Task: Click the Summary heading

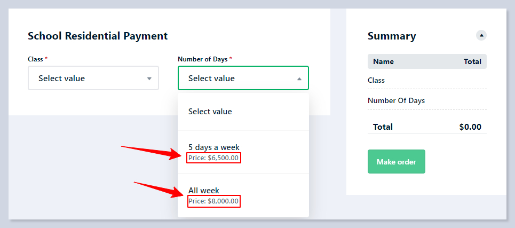Action: pos(392,36)
